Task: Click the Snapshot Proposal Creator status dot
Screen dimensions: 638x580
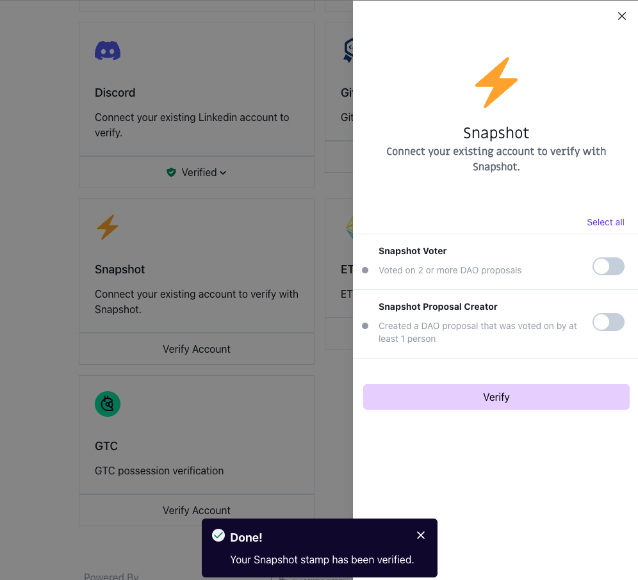Action: (365, 326)
